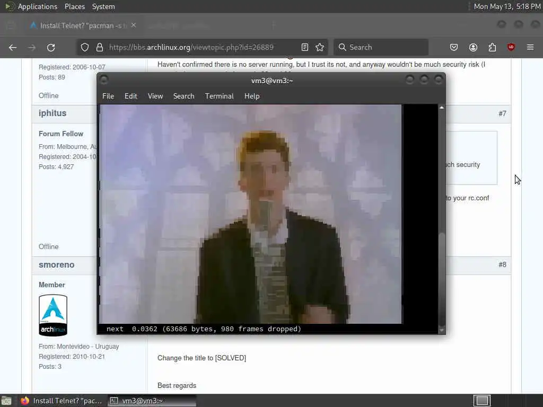Click the smoreno username link
Image resolution: width=543 pixels, height=407 pixels.
click(56, 265)
